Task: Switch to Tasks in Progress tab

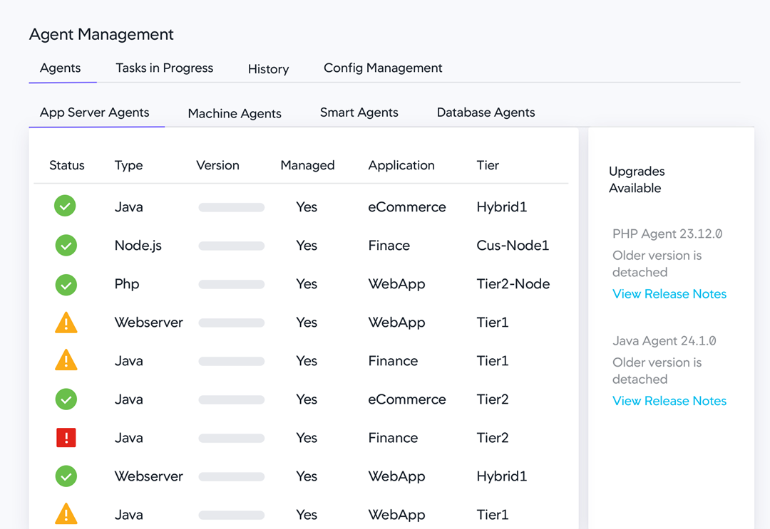Action: [x=165, y=68]
